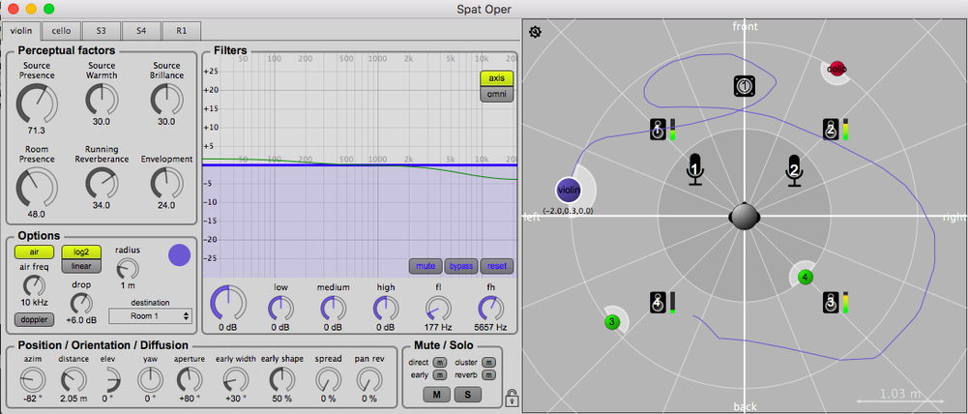Click the aperture knob

click(x=189, y=379)
